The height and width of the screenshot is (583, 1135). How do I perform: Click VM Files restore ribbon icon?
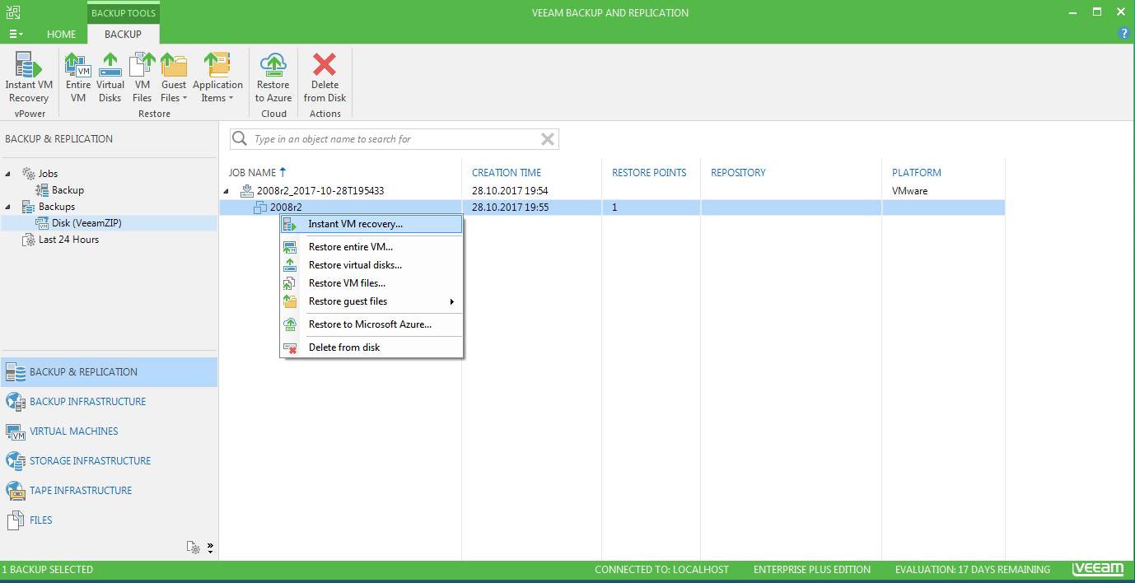point(142,77)
